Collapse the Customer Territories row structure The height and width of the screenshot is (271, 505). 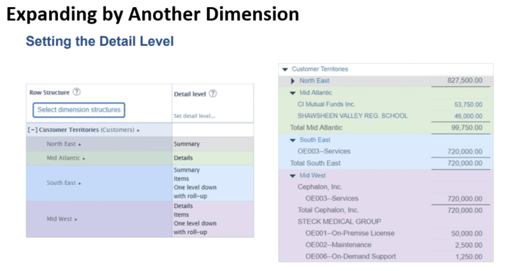(32, 130)
